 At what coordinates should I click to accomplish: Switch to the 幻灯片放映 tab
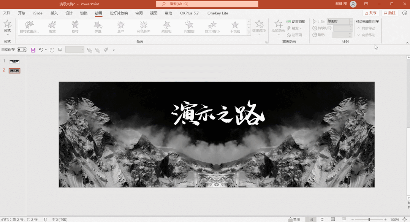coord(119,13)
